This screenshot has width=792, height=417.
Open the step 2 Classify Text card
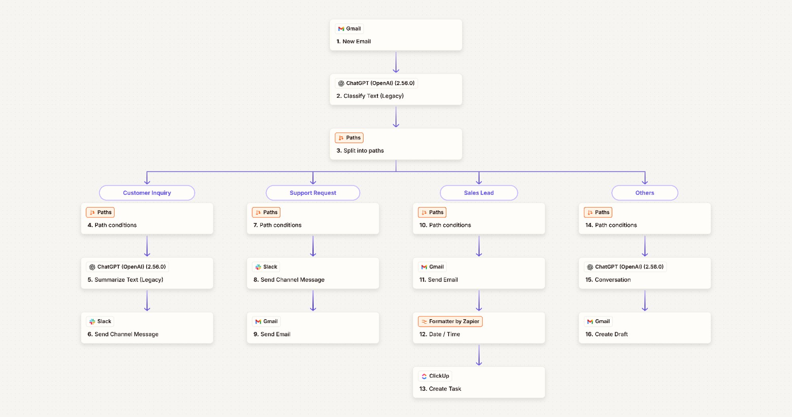396,89
